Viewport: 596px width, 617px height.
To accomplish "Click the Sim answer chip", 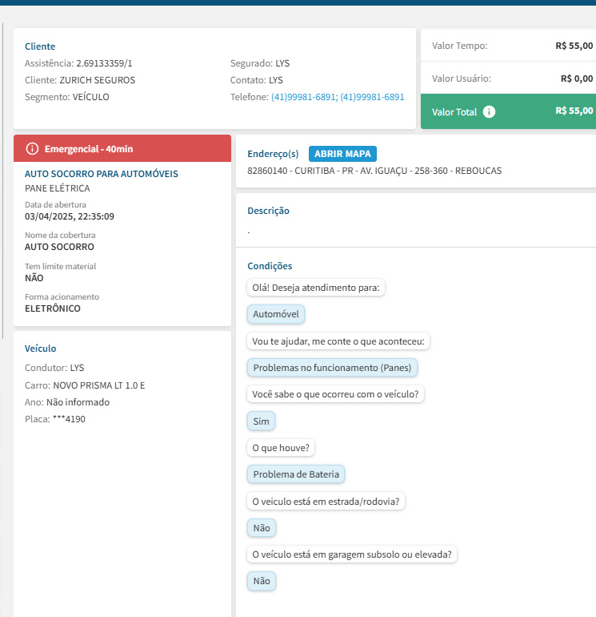I will 262,421.
